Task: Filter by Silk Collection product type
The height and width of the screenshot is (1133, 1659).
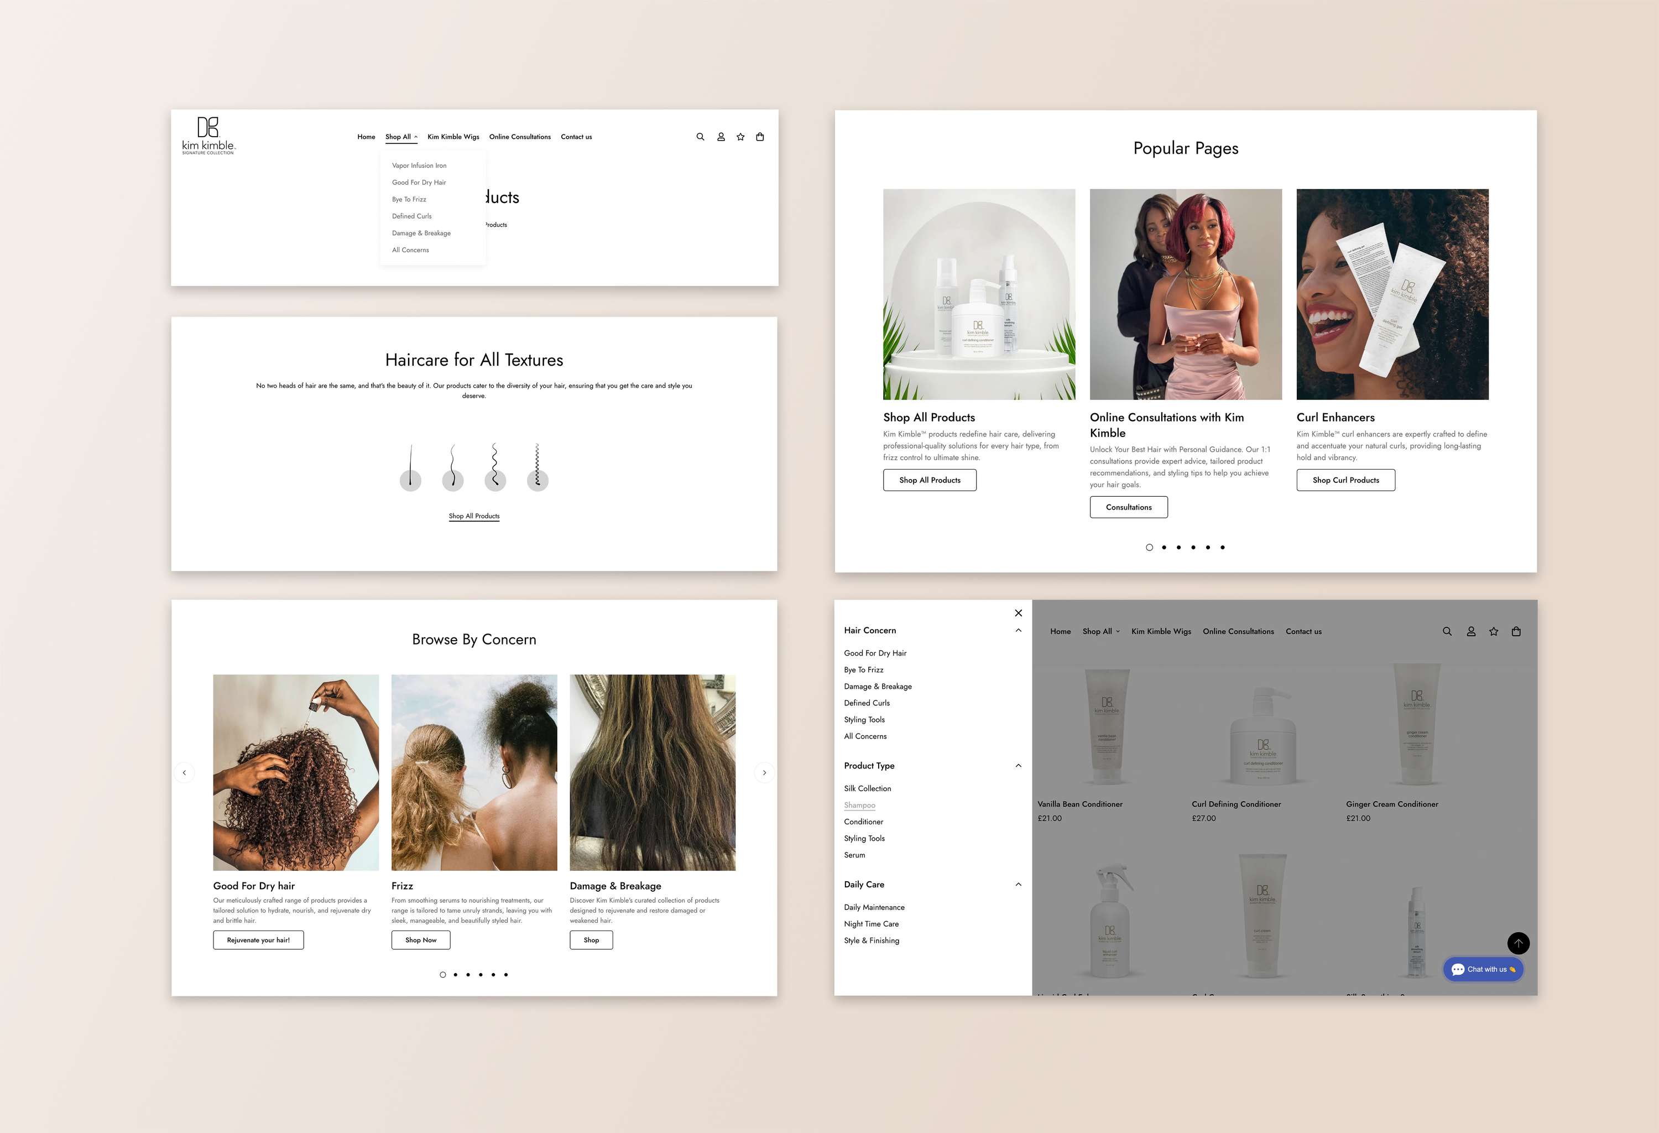Action: tap(867, 789)
